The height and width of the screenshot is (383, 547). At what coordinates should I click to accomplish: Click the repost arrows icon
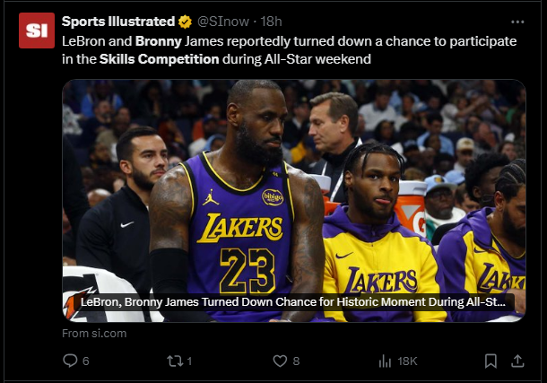point(176,361)
